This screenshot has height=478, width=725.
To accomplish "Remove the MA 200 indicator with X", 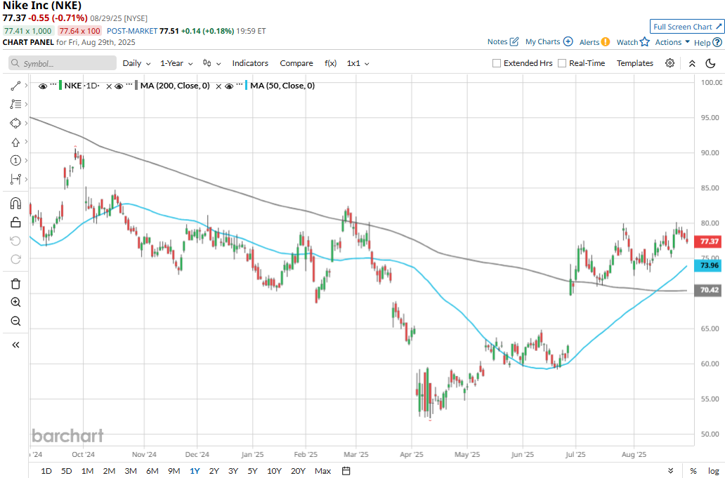I will pyautogui.click(x=218, y=86).
